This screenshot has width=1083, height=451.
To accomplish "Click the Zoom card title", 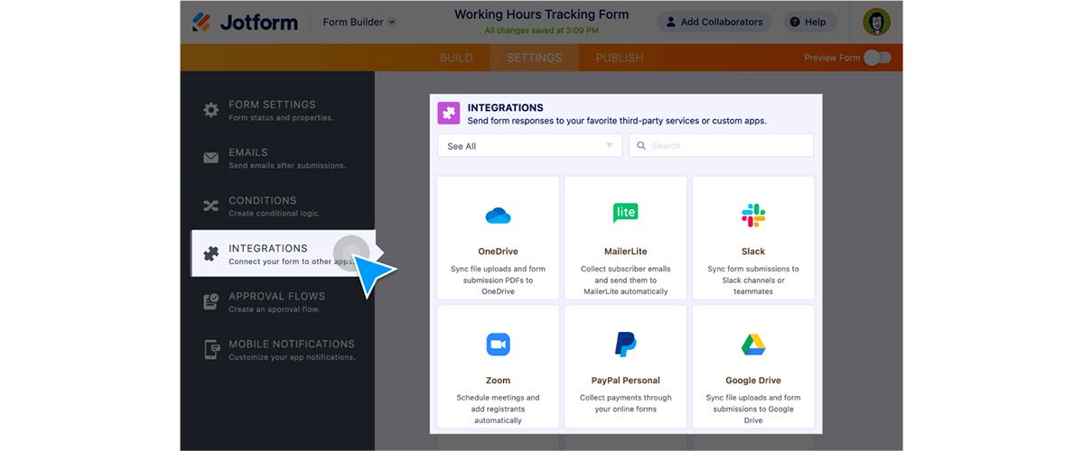I will (x=498, y=380).
